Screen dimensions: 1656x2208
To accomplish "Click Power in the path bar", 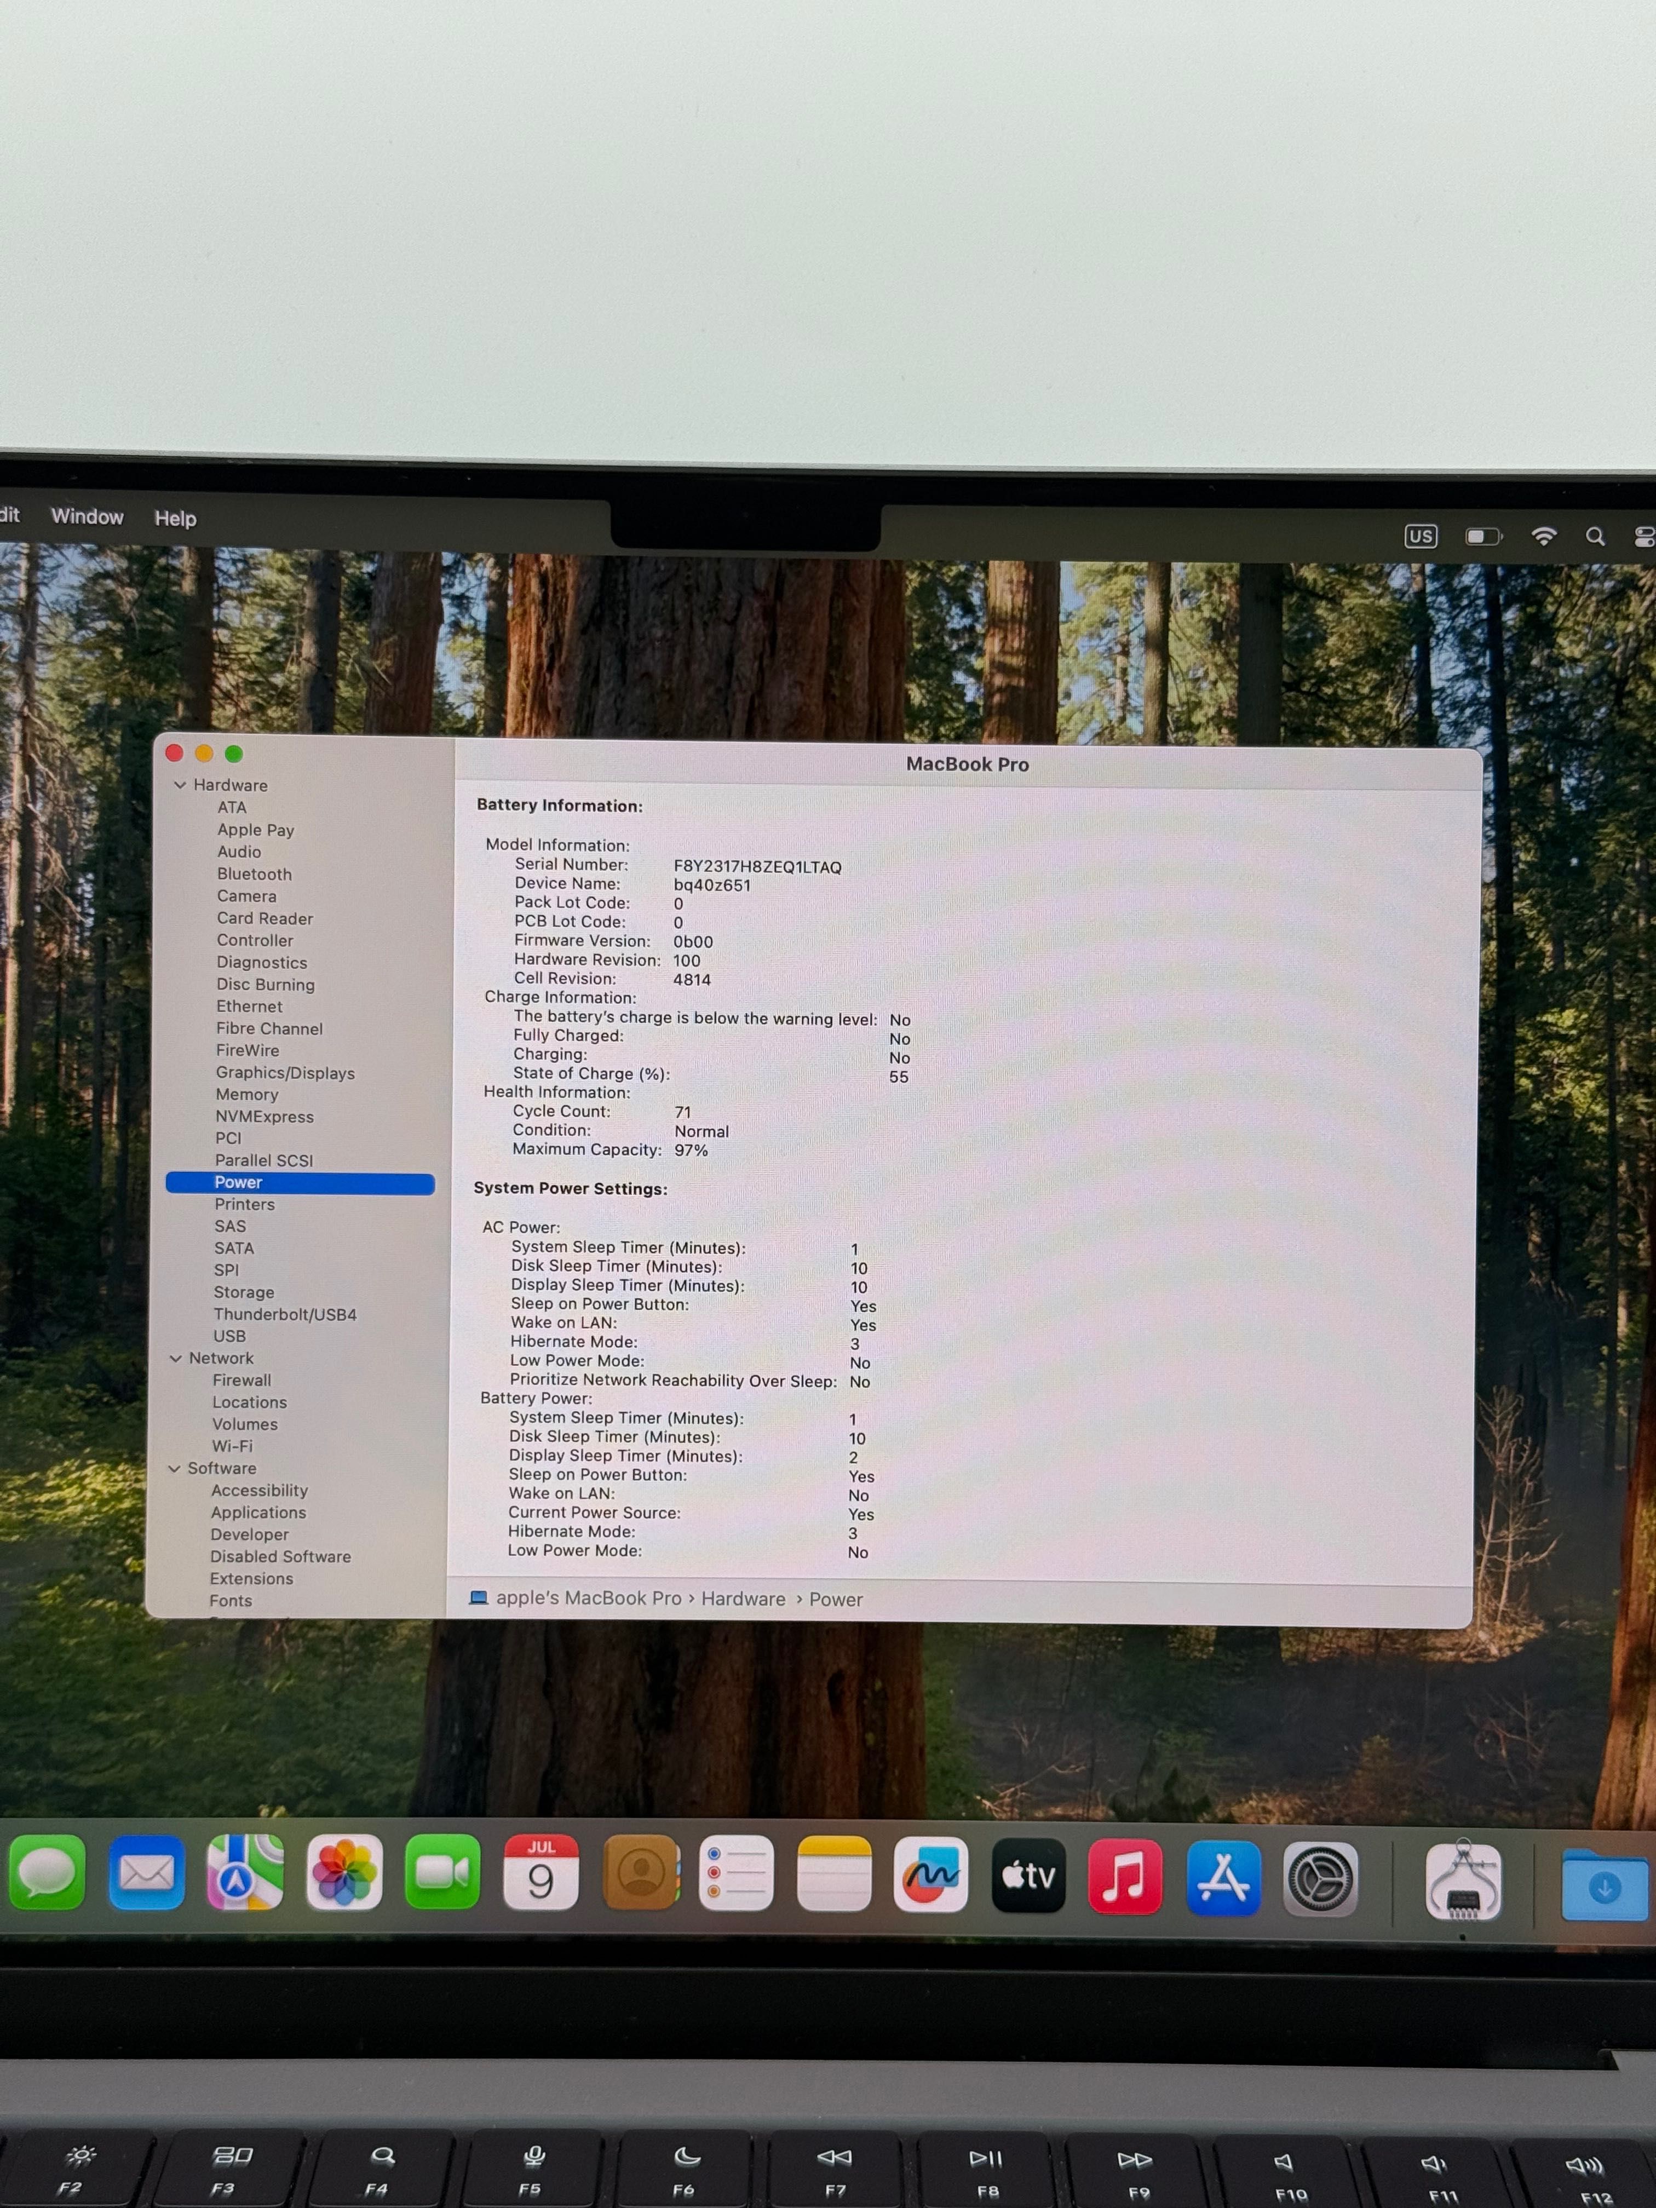I will pyautogui.click(x=836, y=1600).
